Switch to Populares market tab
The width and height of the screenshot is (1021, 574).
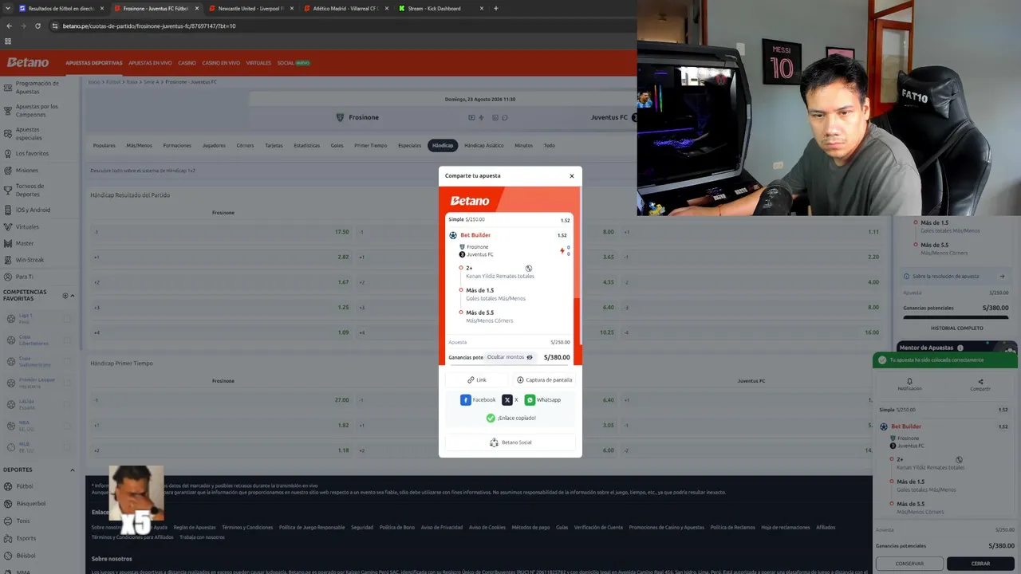click(x=104, y=145)
